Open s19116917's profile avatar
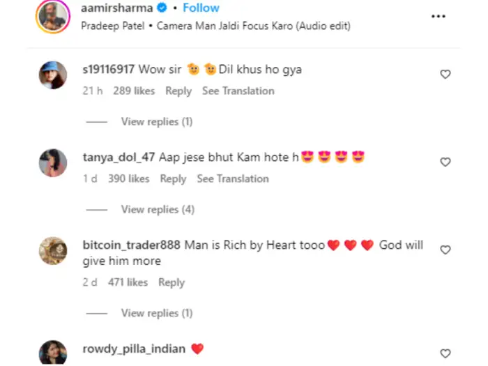This screenshot has width=488, height=366. pyautogui.click(x=54, y=75)
